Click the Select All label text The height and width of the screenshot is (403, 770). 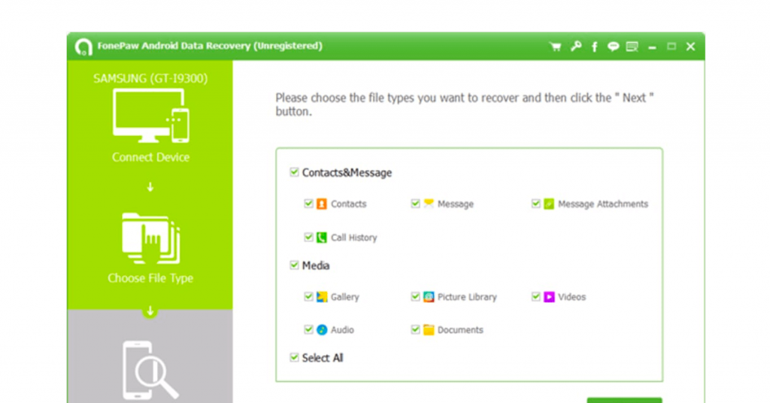[x=323, y=358]
